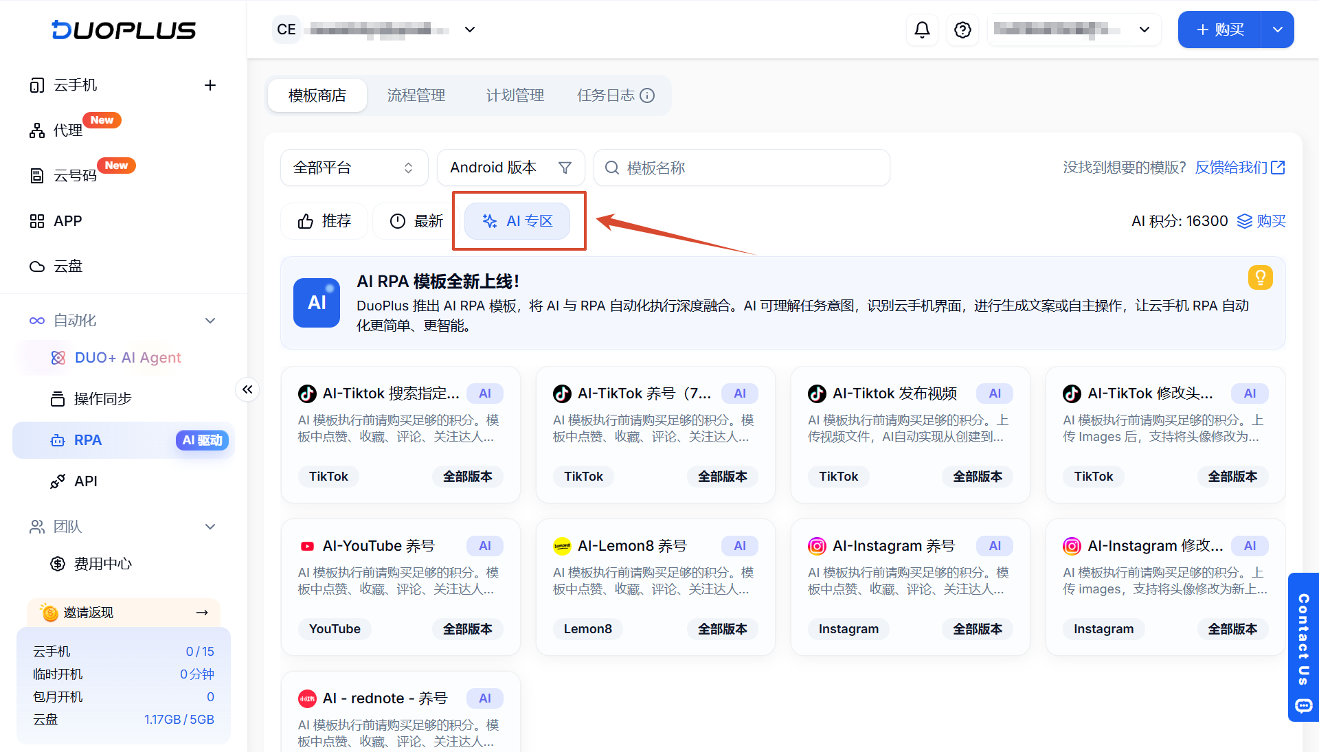Click the info icon beside 任务日志

(647, 95)
